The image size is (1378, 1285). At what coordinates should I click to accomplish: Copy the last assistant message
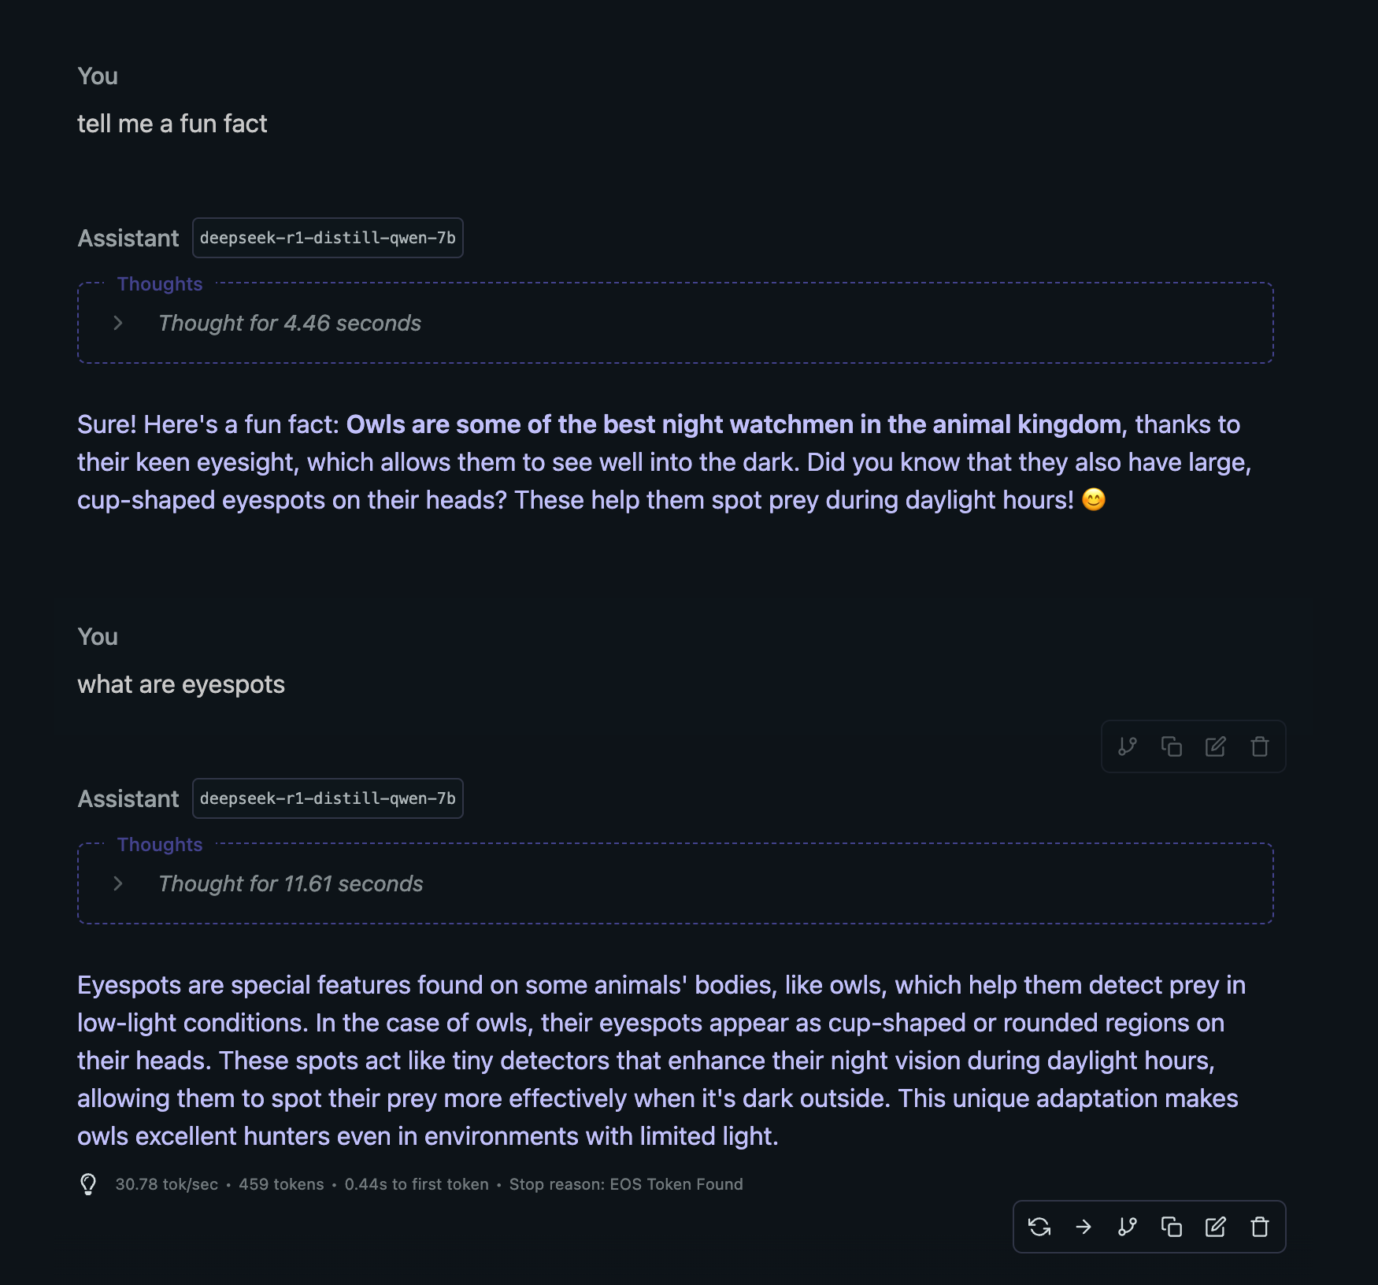coord(1172,1227)
